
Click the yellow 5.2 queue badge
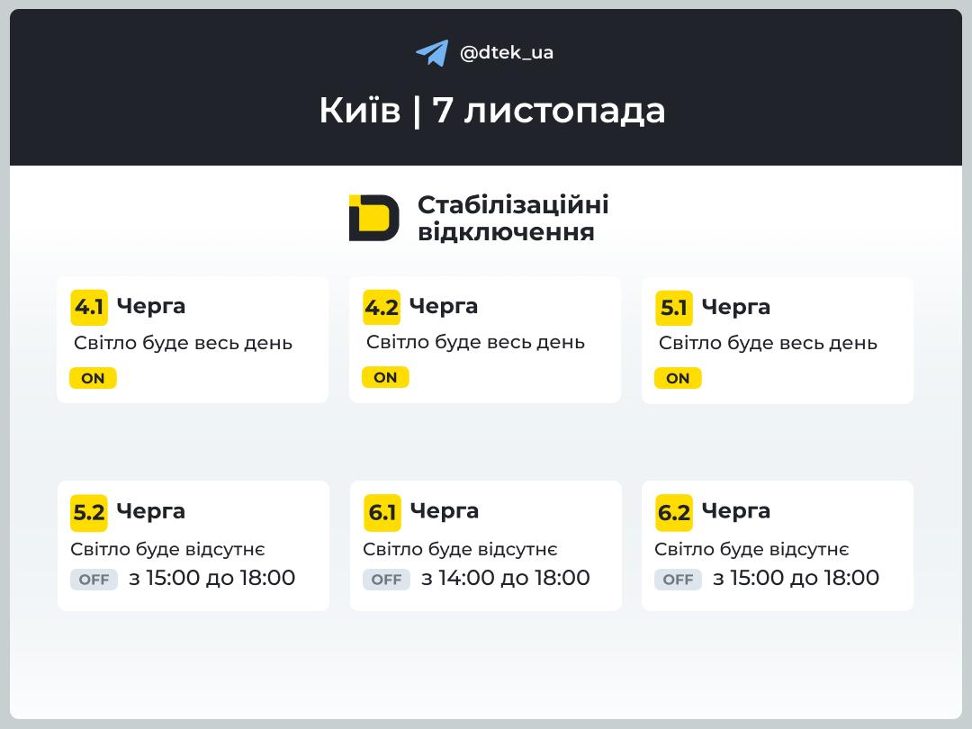click(89, 512)
